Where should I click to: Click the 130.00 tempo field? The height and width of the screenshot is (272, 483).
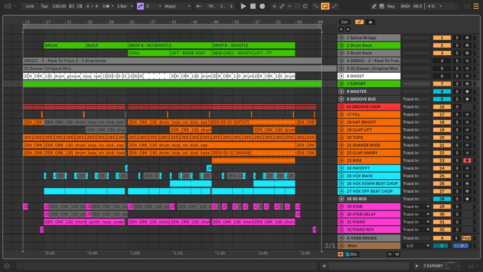tap(59, 6)
